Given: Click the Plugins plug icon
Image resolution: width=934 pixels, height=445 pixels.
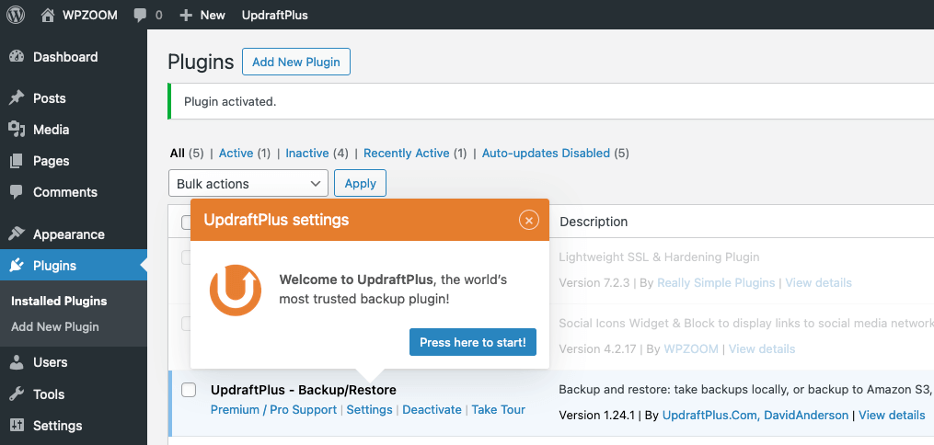Looking at the screenshot, I should pyautogui.click(x=17, y=266).
